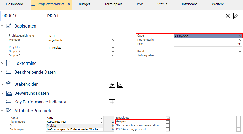
Task: Expand the Beschreibende Daten section
Action: pyautogui.click(x=2, y=72)
